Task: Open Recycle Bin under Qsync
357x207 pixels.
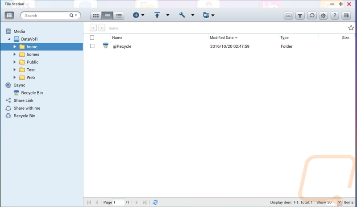Action: click(x=32, y=93)
